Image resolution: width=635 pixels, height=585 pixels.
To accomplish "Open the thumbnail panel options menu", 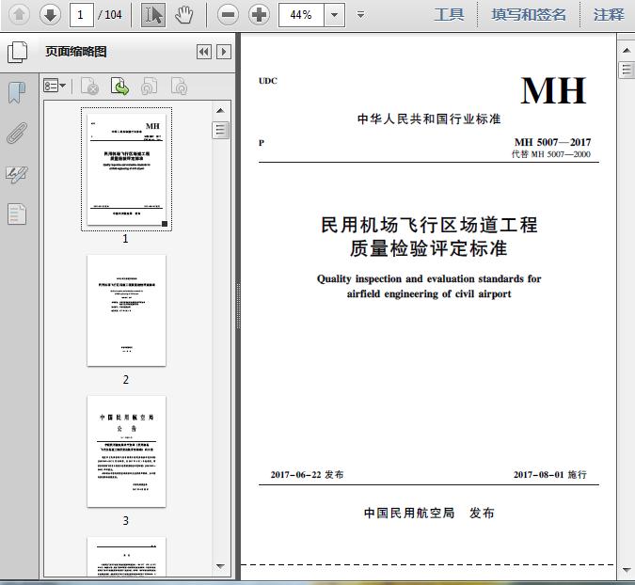I will (x=55, y=87).
